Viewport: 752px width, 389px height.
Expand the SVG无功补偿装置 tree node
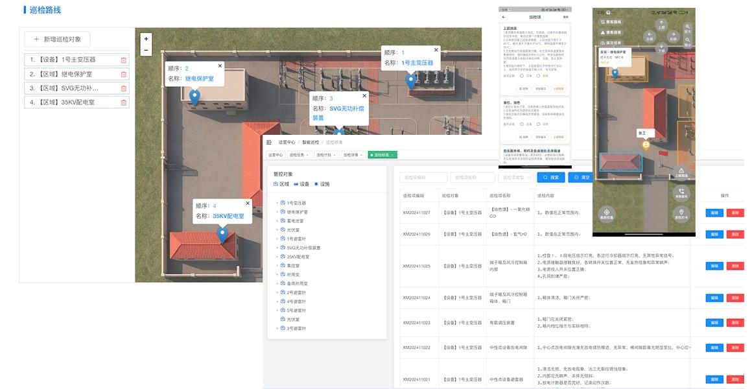point(277,248)
